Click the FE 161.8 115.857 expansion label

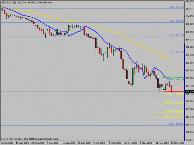point(174,117)
